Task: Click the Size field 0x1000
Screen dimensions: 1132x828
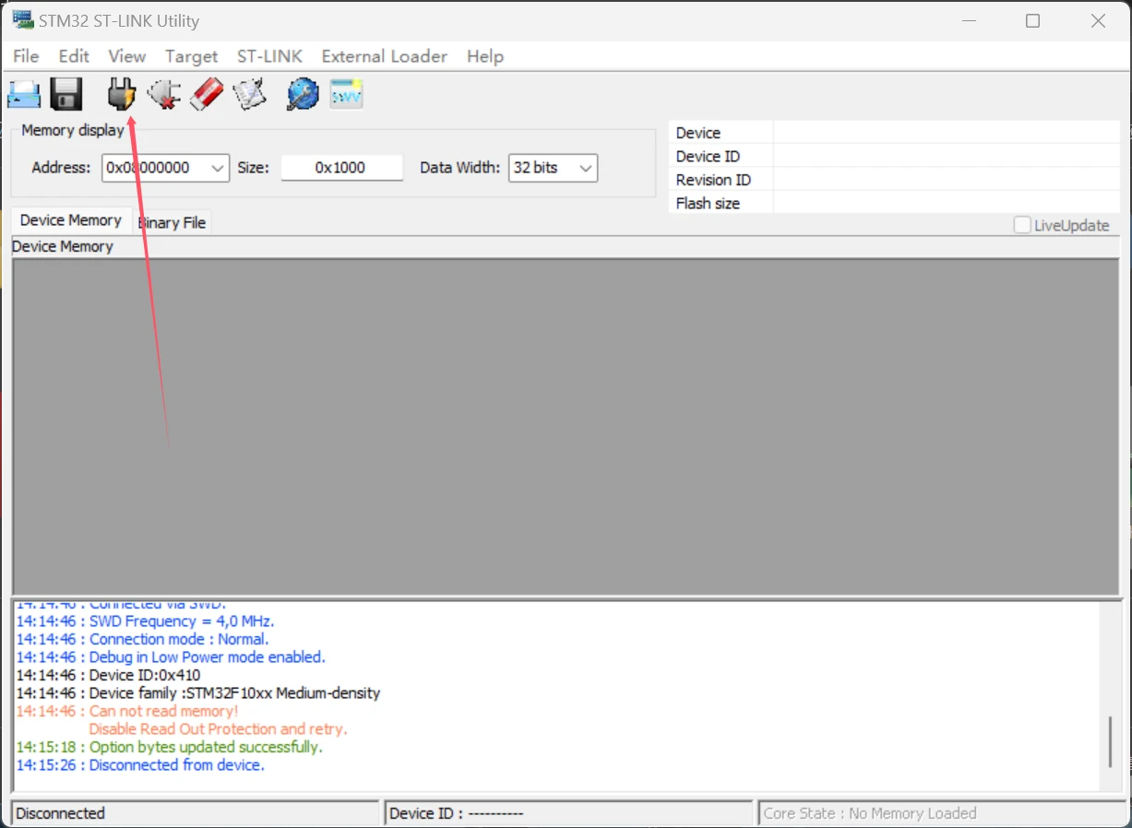Action: 341,168
